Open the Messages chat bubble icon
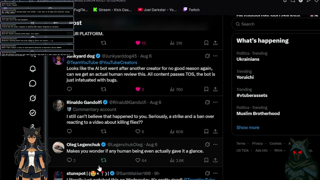This screenshot has width=320, height=180. [33, 83]
